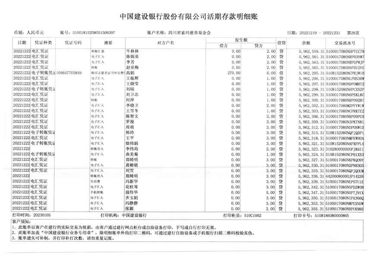371x260 pixels.
Task: Click voucher number 104647705849
Action: click(x=69, y=73)
